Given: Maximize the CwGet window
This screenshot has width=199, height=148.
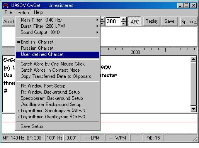Looking at the screenshot, I should 186,5.
